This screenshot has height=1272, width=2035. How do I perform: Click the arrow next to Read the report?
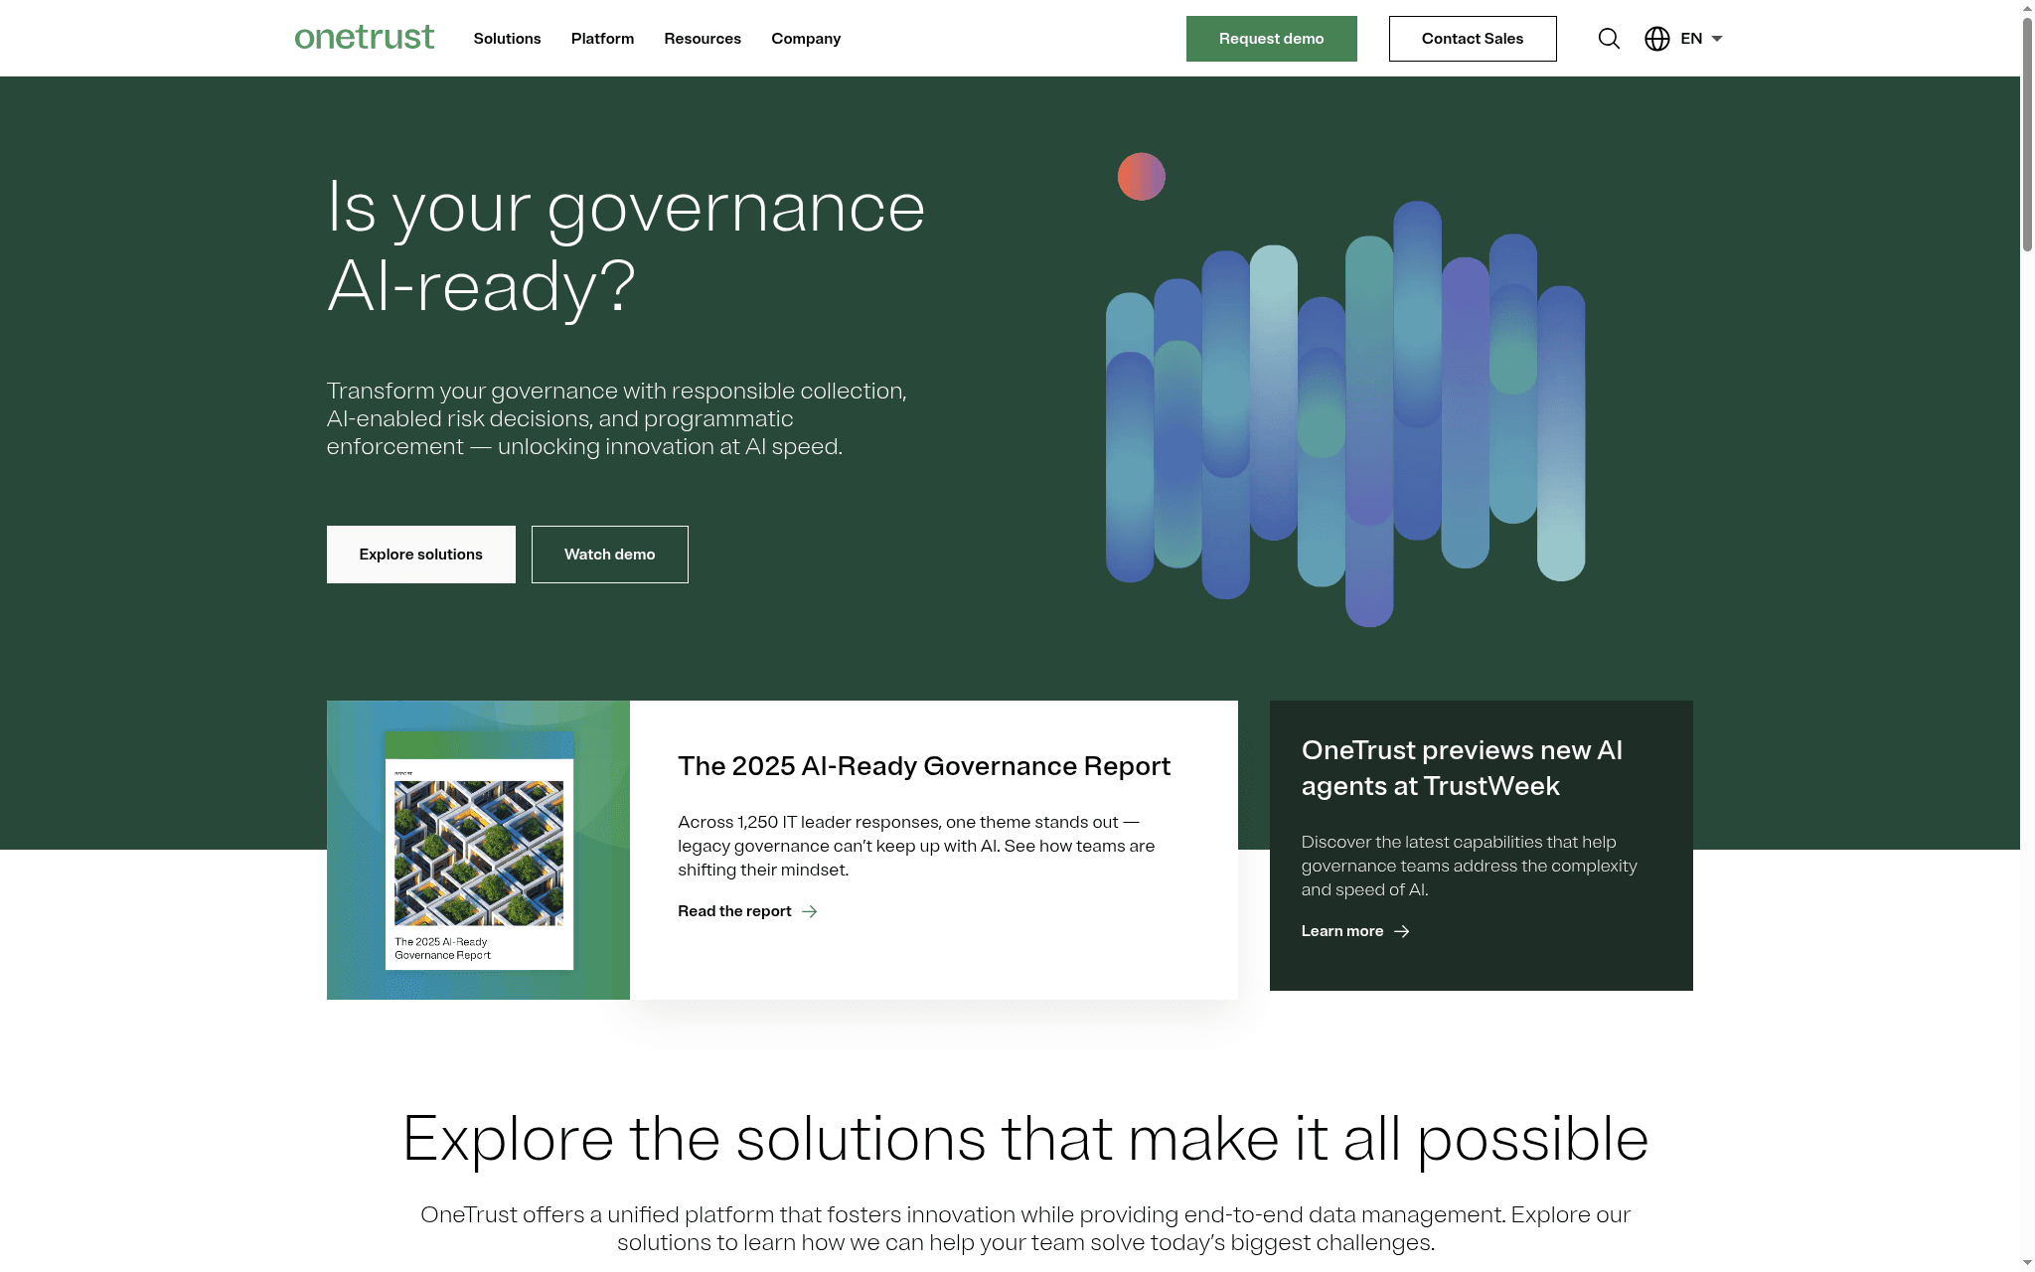click(x=810, y=911)
